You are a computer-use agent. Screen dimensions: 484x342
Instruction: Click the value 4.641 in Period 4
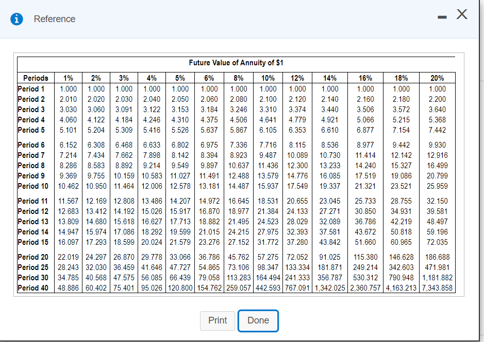click(268, 119)
